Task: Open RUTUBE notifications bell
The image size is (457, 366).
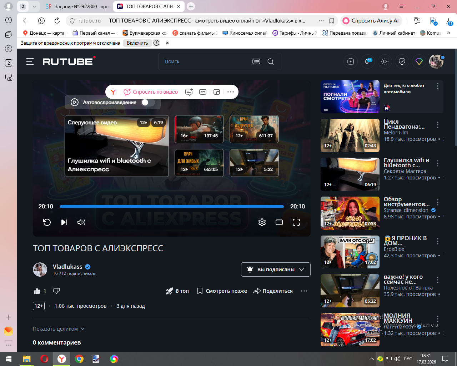Action: (x=367, y=61)
